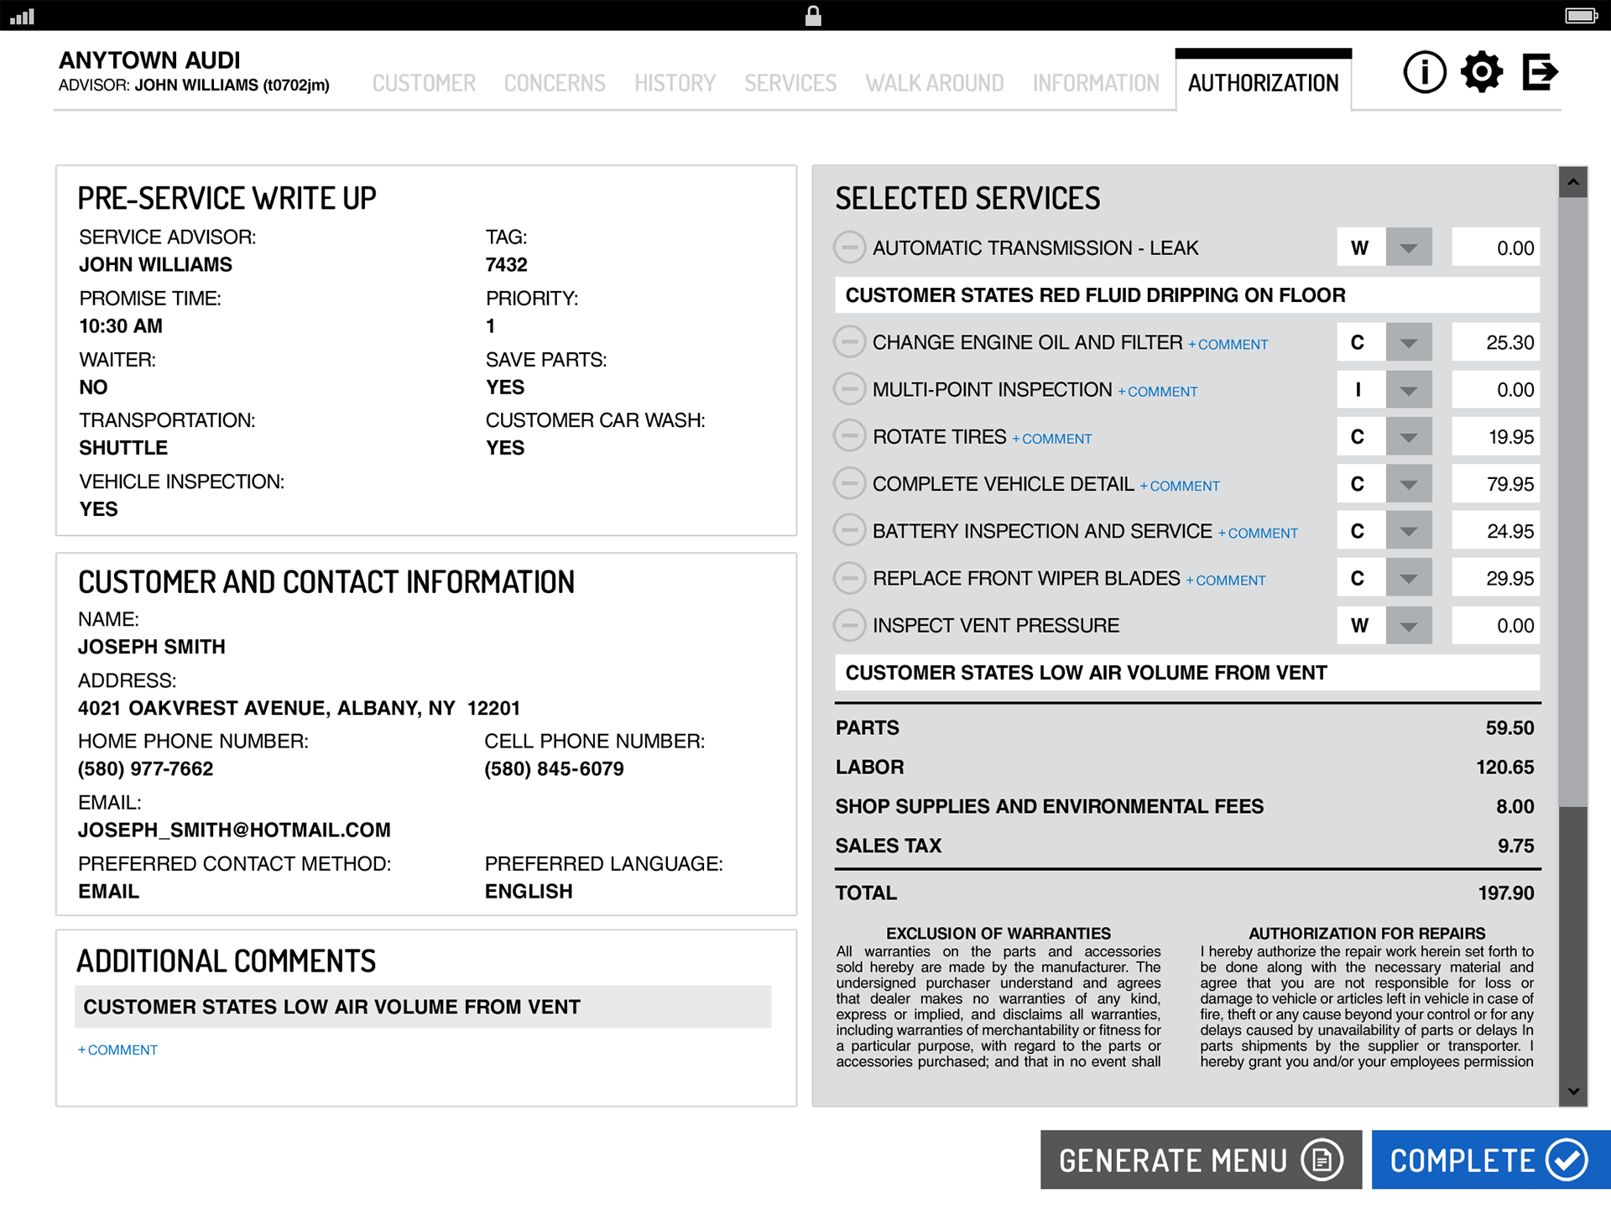Open pay type dropdown for Complete Vehicle Detail

point(1409,483)
